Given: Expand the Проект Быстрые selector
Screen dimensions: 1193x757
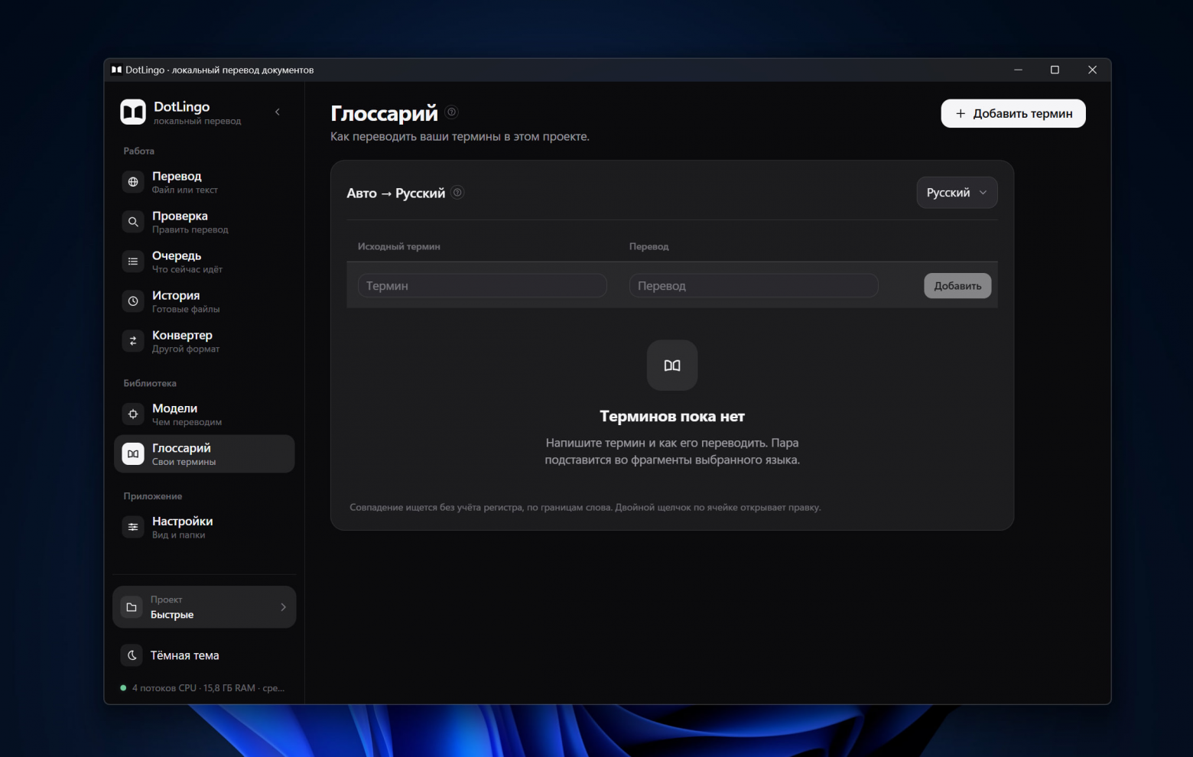Looking at the screenshot, I should 204,607.
